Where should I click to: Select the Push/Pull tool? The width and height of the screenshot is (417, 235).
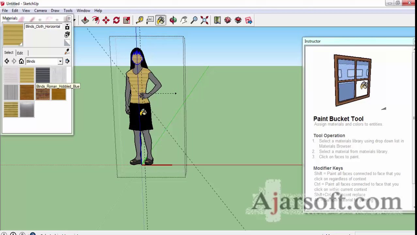pyautogui.click(x=85, y=20)
